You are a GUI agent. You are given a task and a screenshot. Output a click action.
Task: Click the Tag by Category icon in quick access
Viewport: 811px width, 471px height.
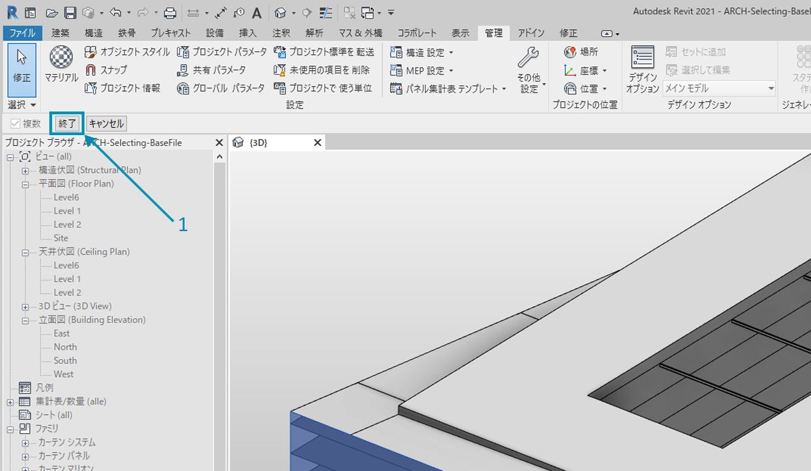pyautogui.click(x=239, y=13)
